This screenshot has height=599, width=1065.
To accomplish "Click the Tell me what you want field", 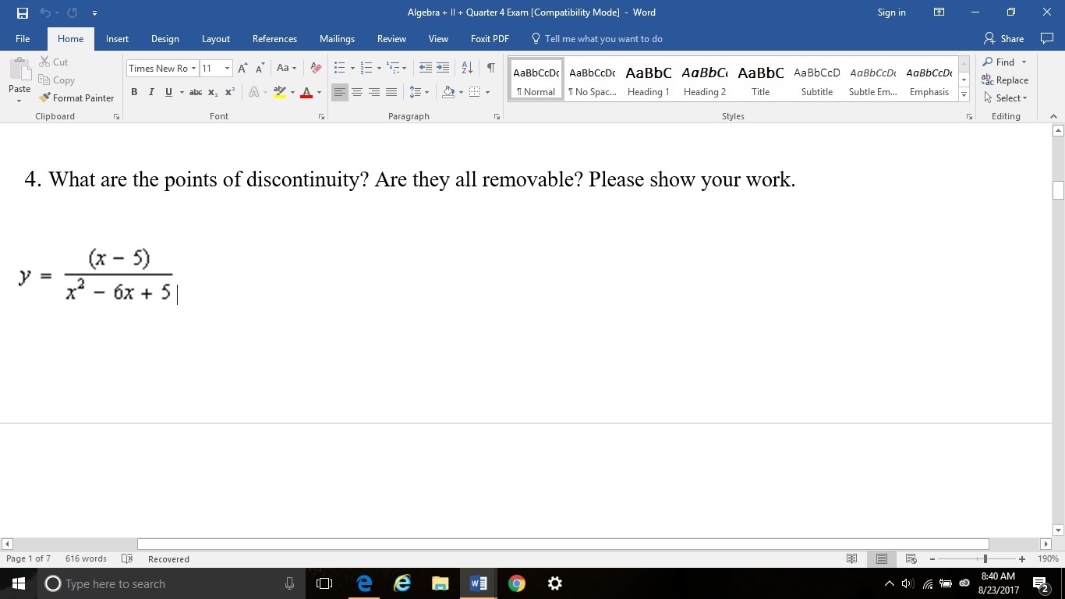I will coord(603,39).
